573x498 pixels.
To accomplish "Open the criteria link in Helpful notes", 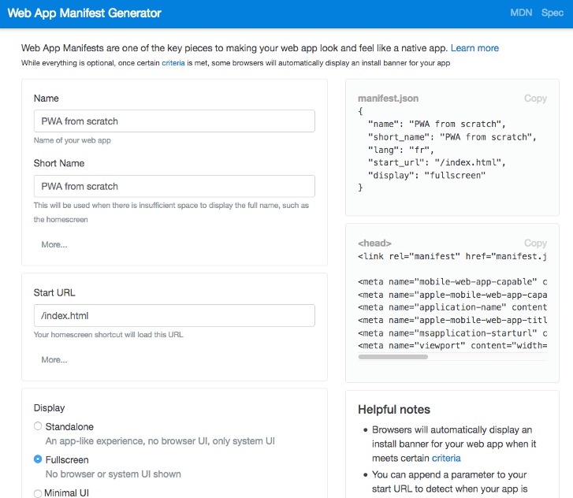I will pos(446,458).
